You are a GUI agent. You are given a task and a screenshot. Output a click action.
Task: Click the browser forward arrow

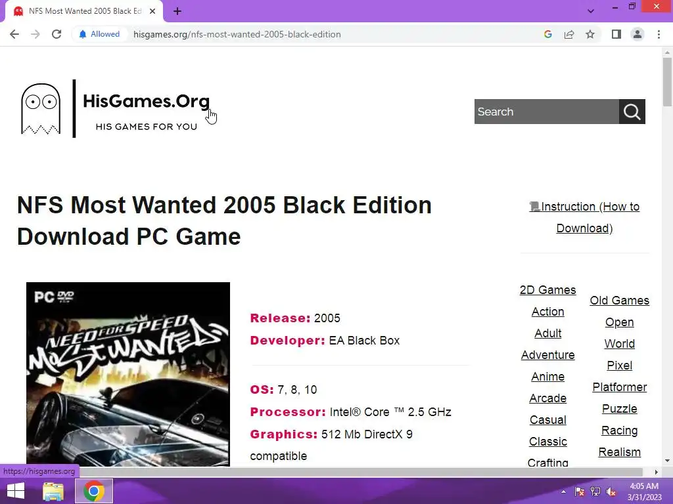[35, 34]
